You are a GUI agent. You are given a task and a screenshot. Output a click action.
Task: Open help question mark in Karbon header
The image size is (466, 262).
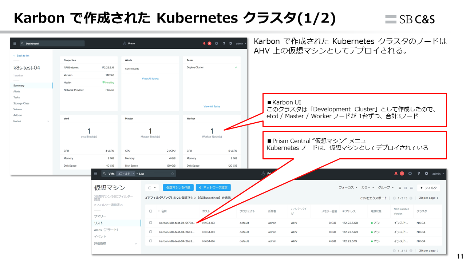pos(224,43)
